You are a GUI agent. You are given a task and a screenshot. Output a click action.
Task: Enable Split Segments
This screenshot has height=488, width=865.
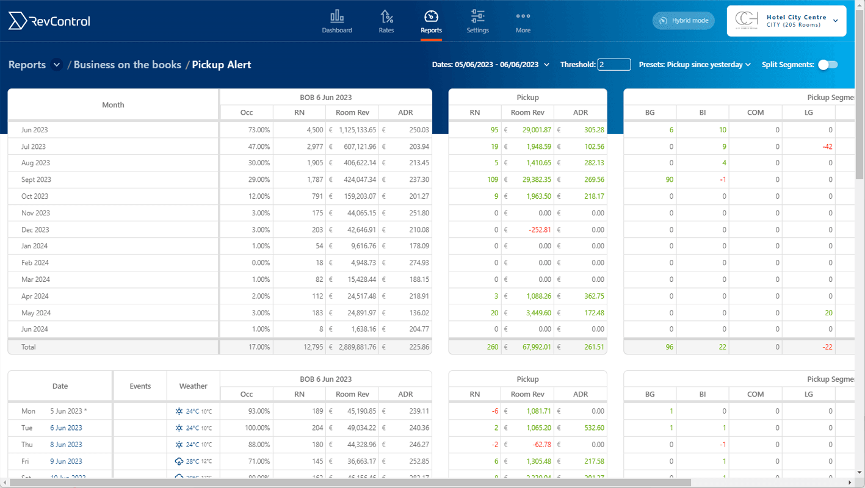(x=828, y=64)
